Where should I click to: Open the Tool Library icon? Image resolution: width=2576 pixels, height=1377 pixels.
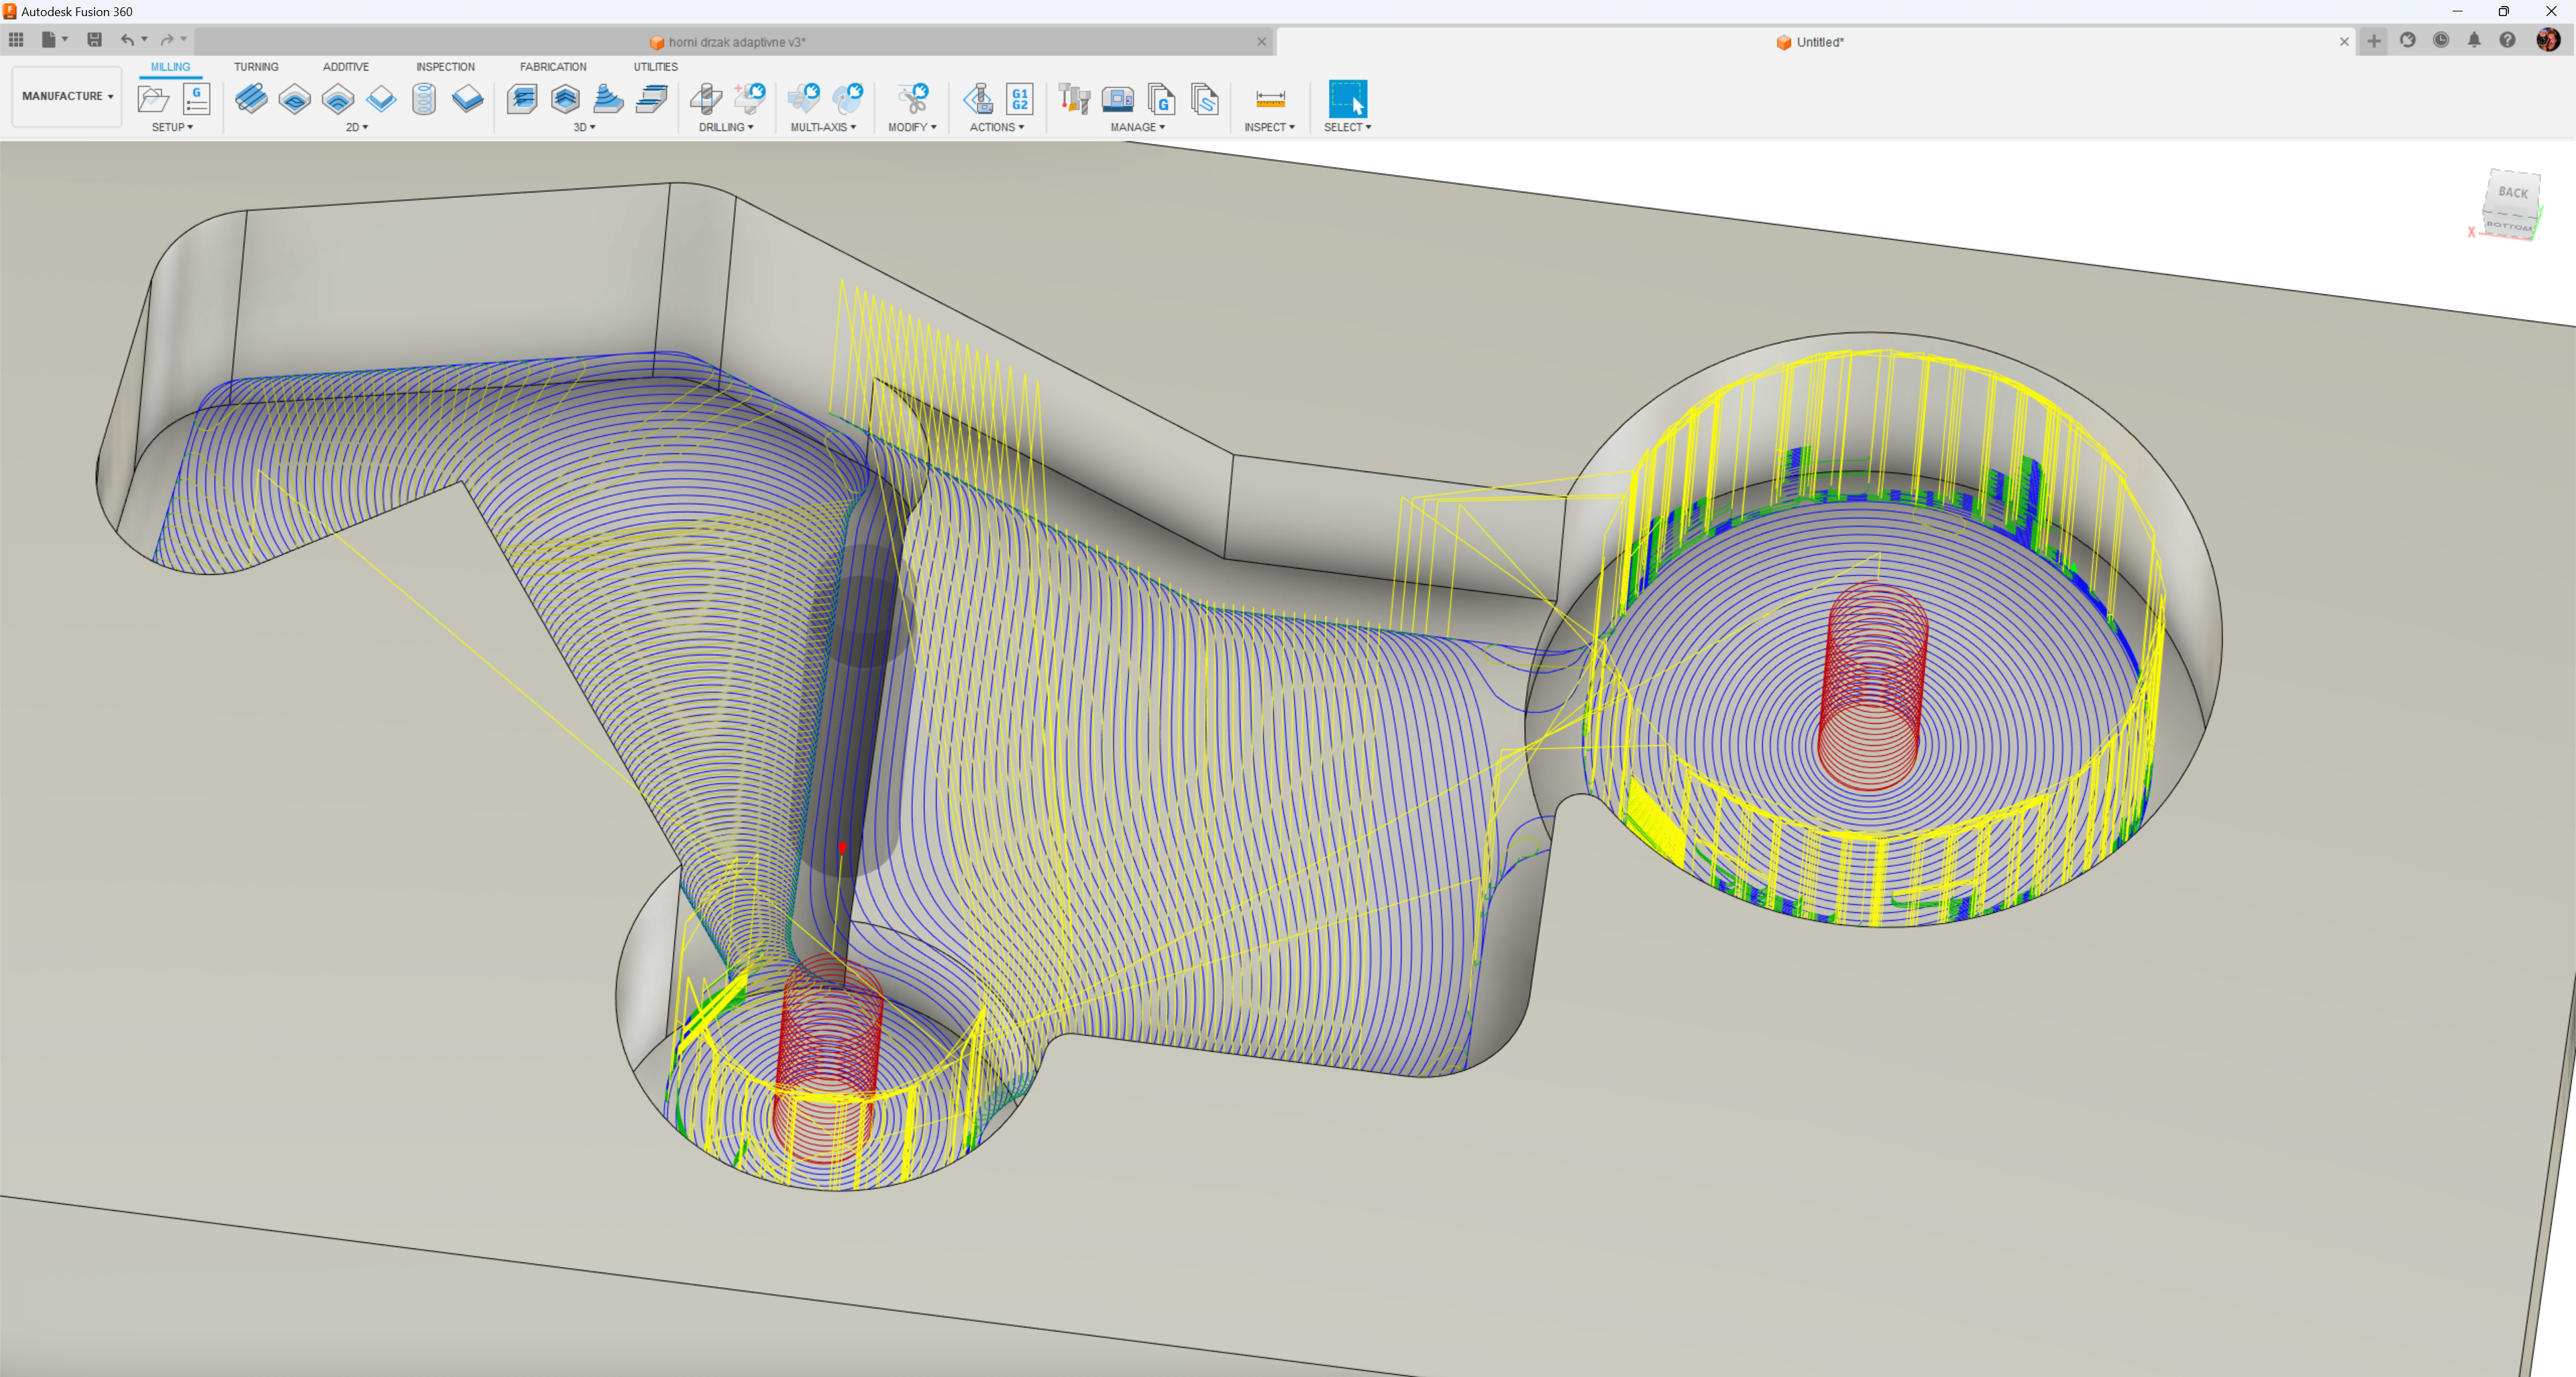(x=1074, y=99)
